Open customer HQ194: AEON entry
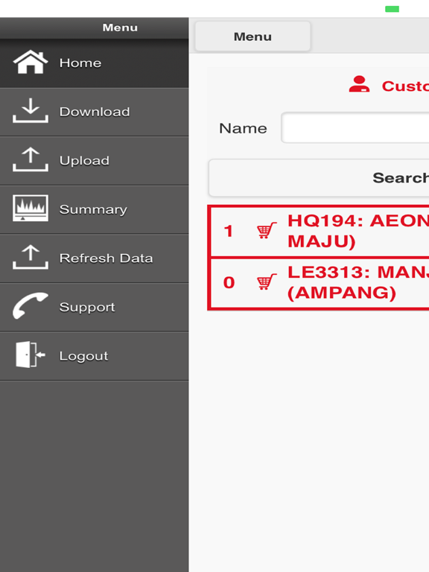 pyautogui.click(x=319, y=231)
